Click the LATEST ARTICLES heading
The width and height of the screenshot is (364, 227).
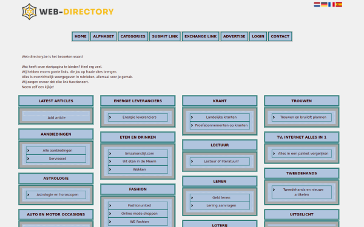tap(56, 101)
